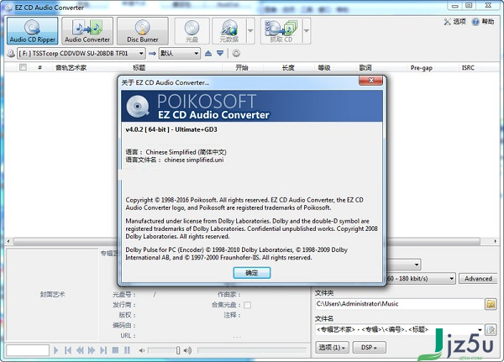
Task: Click the 光盘 disc toolbar icon
Action: [192, 31]
